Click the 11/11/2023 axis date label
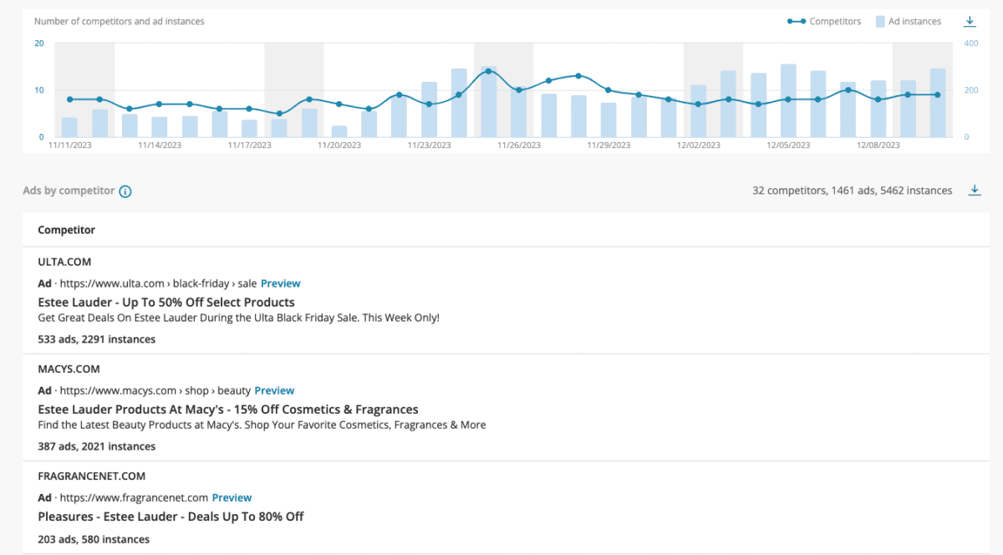This screenshot has width=1003, height=555. point(69,145)
